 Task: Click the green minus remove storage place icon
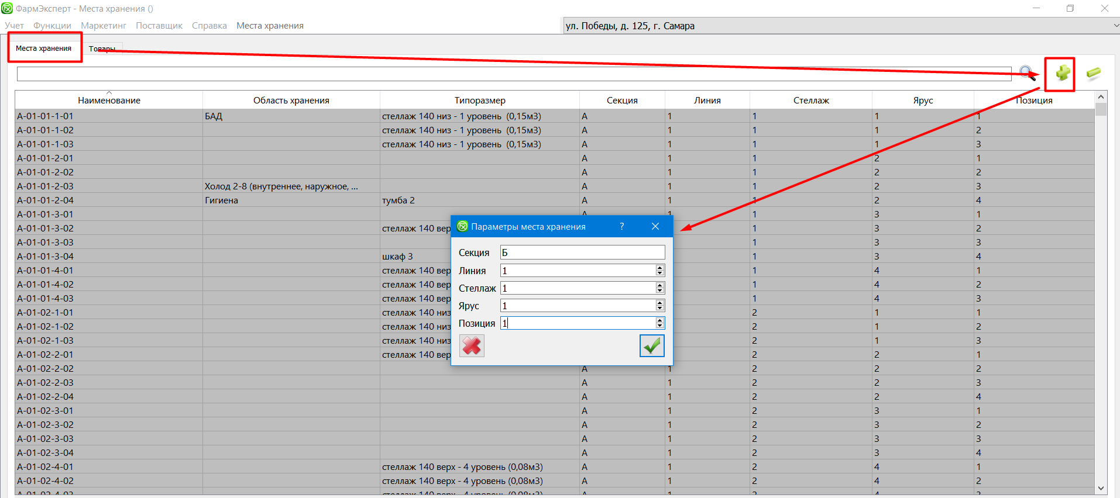tap(1093, 73)
